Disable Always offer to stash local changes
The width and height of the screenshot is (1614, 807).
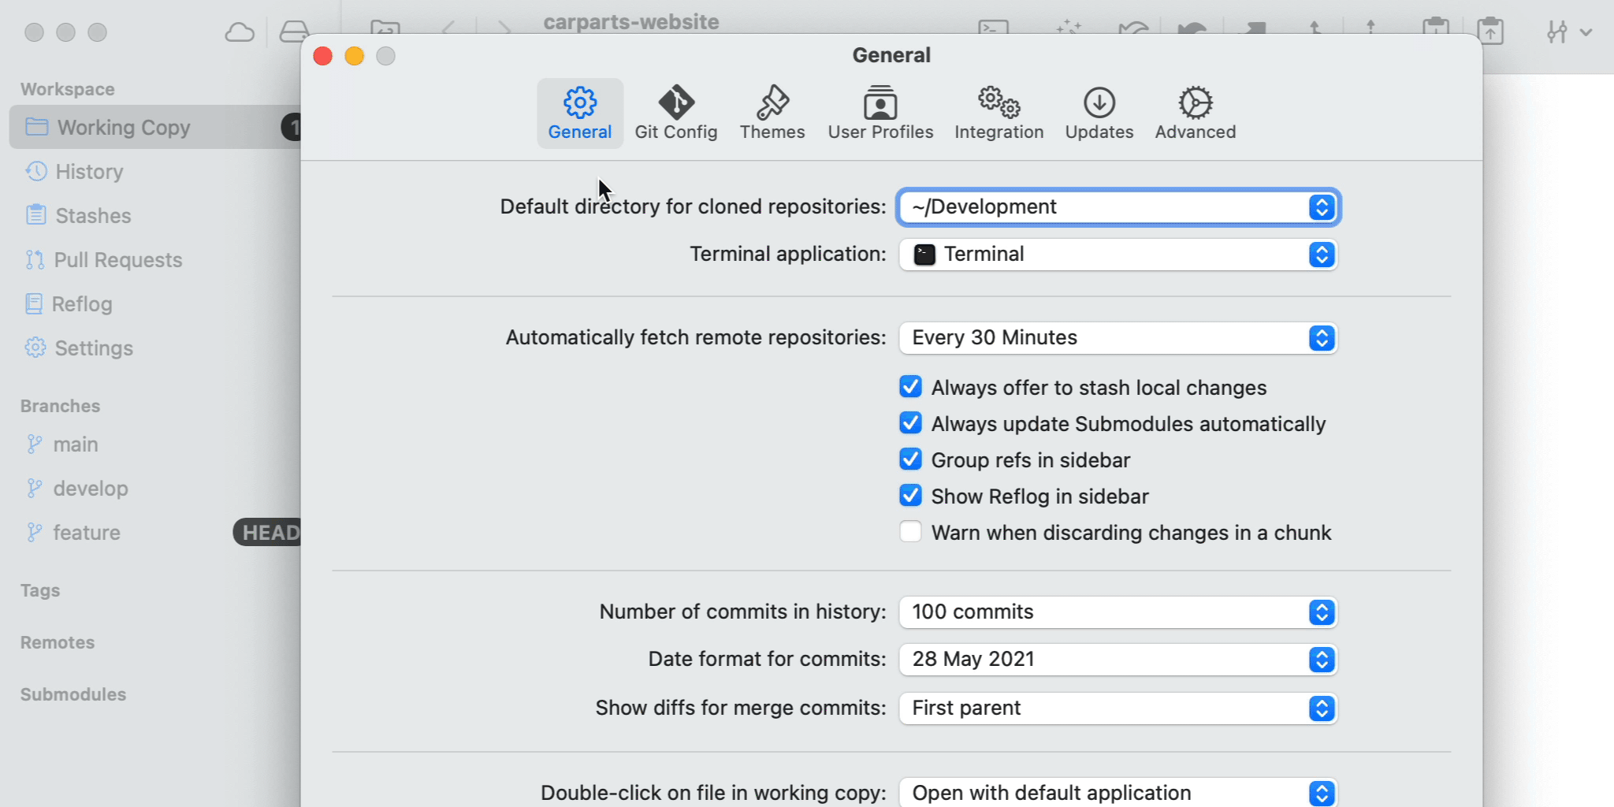coord(911,387)
